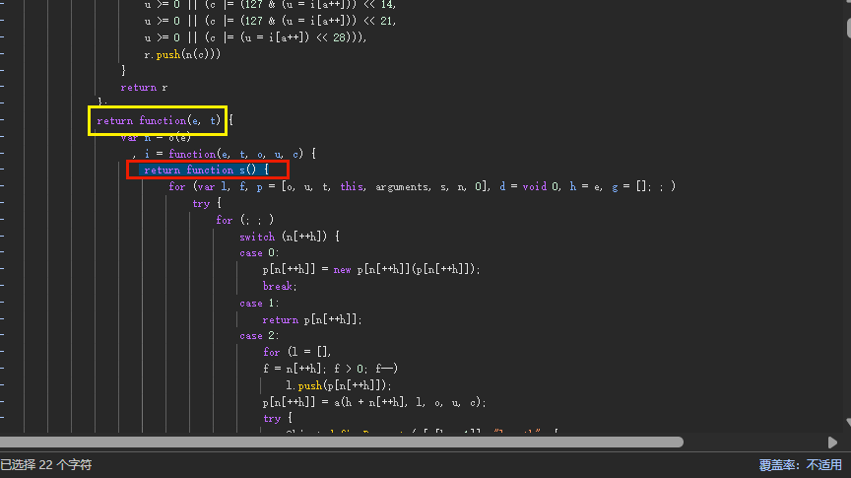The image size is (851, 478).
Task: Click the 'case 2:' line
Action: 259,336
